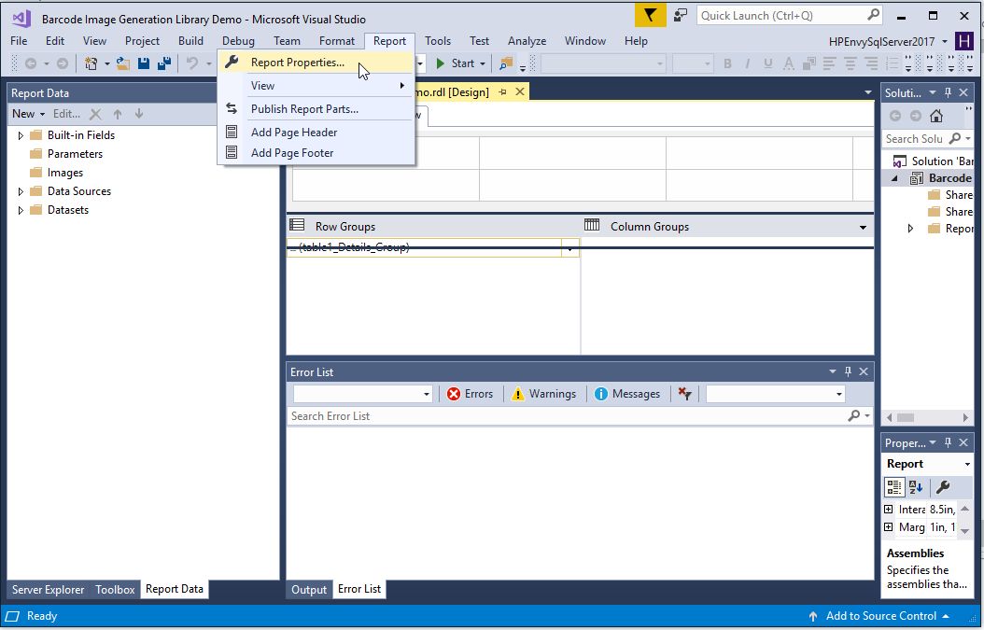Pin the Error List panel
The width and height of the screenshot is (984, 630).
coord(848,371)
